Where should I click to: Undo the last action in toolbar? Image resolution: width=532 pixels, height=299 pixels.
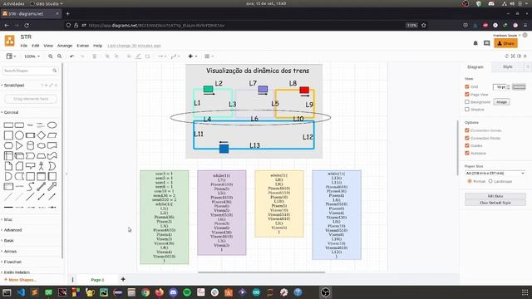(72, 56)
